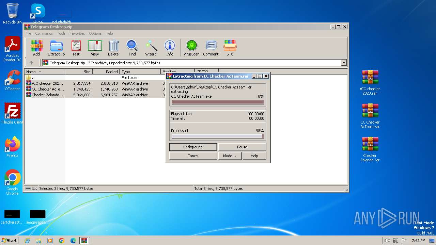
Task: Open the Skype desktop shortcut
Action: 38,14
